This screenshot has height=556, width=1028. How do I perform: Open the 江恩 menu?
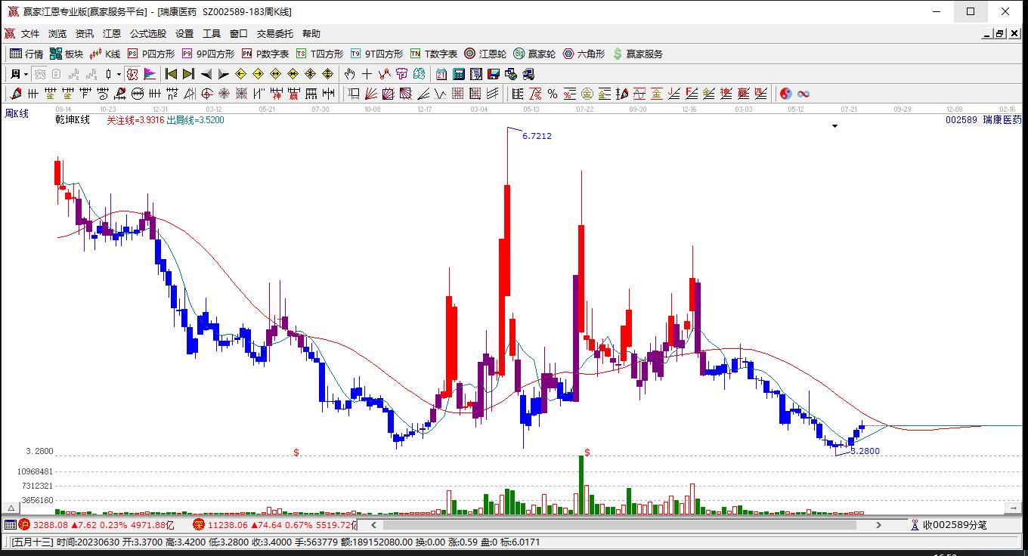(112, 34)
